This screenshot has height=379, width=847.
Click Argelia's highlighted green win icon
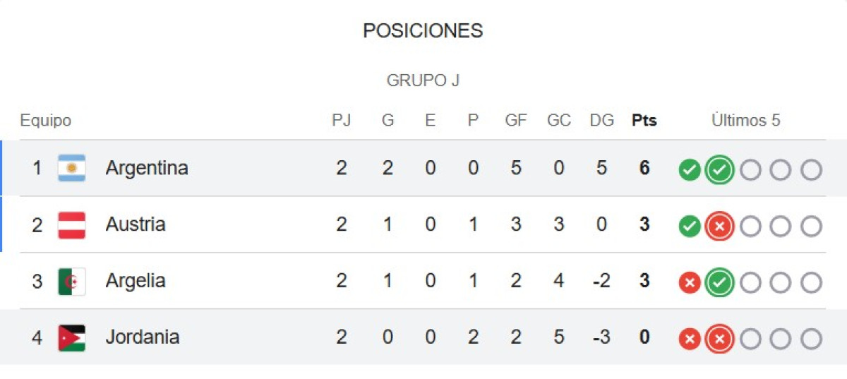(719, 282)
